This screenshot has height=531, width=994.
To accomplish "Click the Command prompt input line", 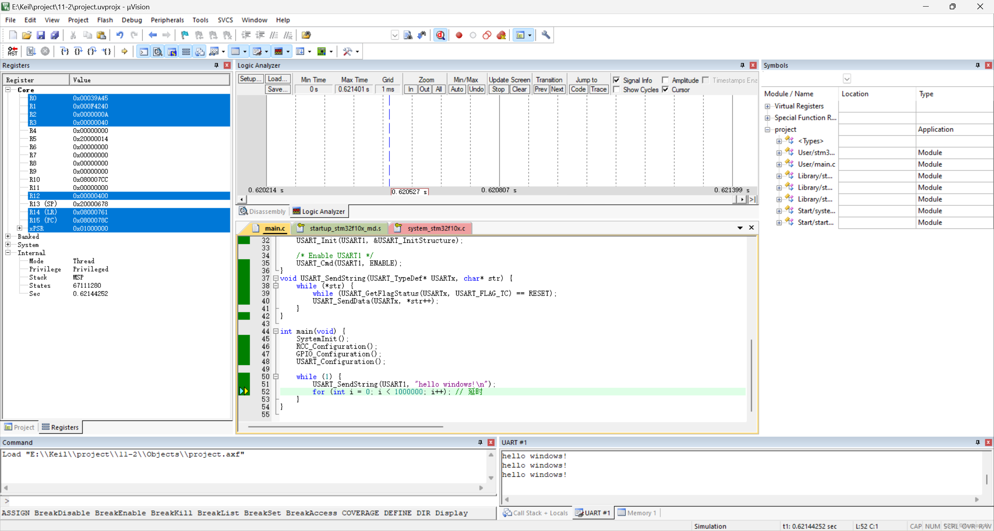I will [x=248, y=501].
